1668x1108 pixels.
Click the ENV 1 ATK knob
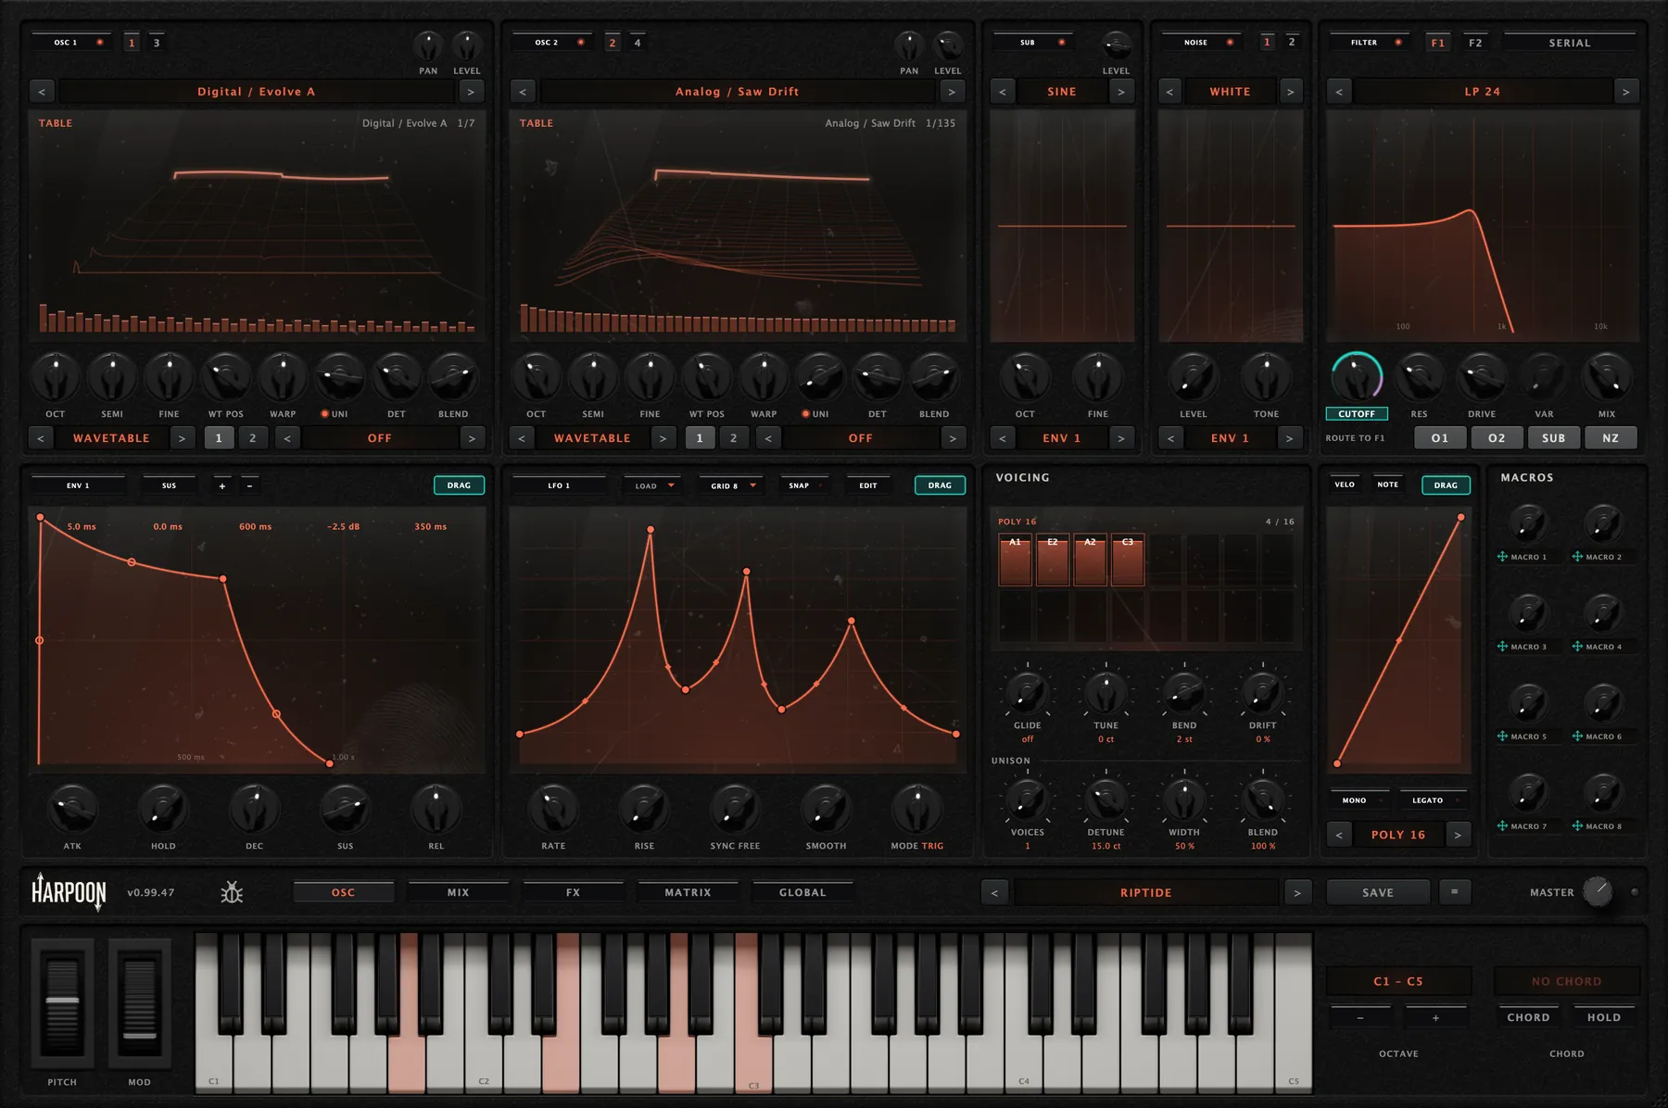click(x=72, y=809)
